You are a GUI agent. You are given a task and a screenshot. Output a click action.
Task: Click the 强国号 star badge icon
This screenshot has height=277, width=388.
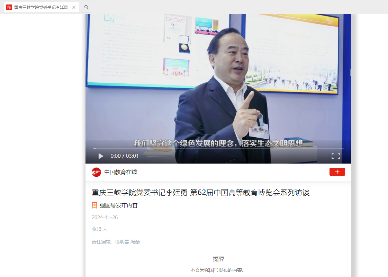coord(94,205)
